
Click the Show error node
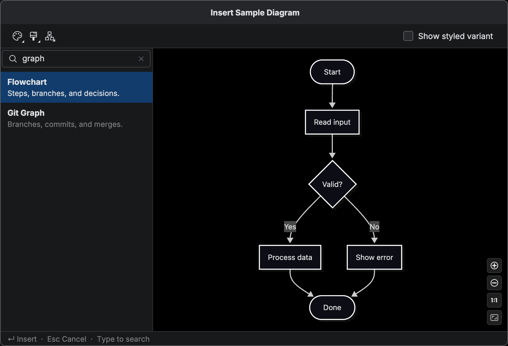(x=374, y=257)
